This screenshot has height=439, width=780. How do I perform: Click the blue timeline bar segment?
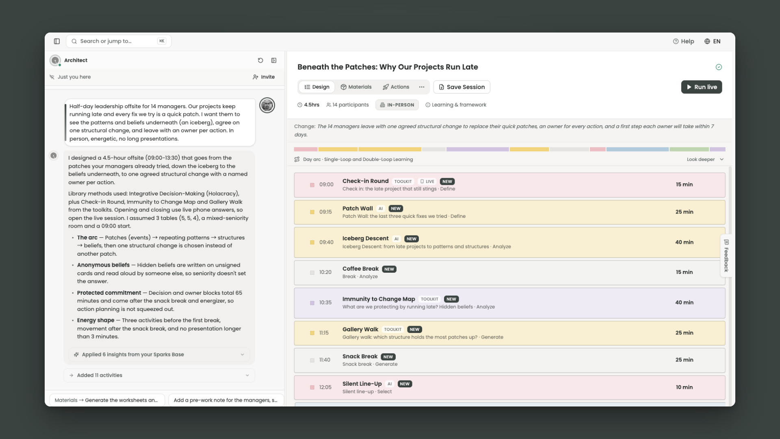[x=637, y=149]
